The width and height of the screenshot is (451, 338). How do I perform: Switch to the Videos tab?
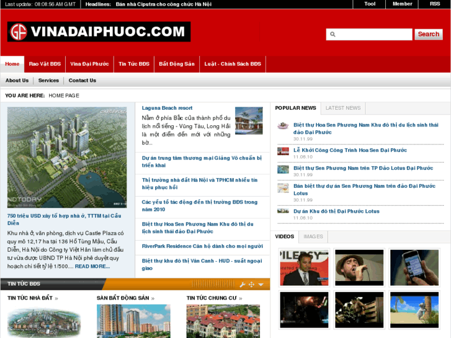(x=285, y=237)
